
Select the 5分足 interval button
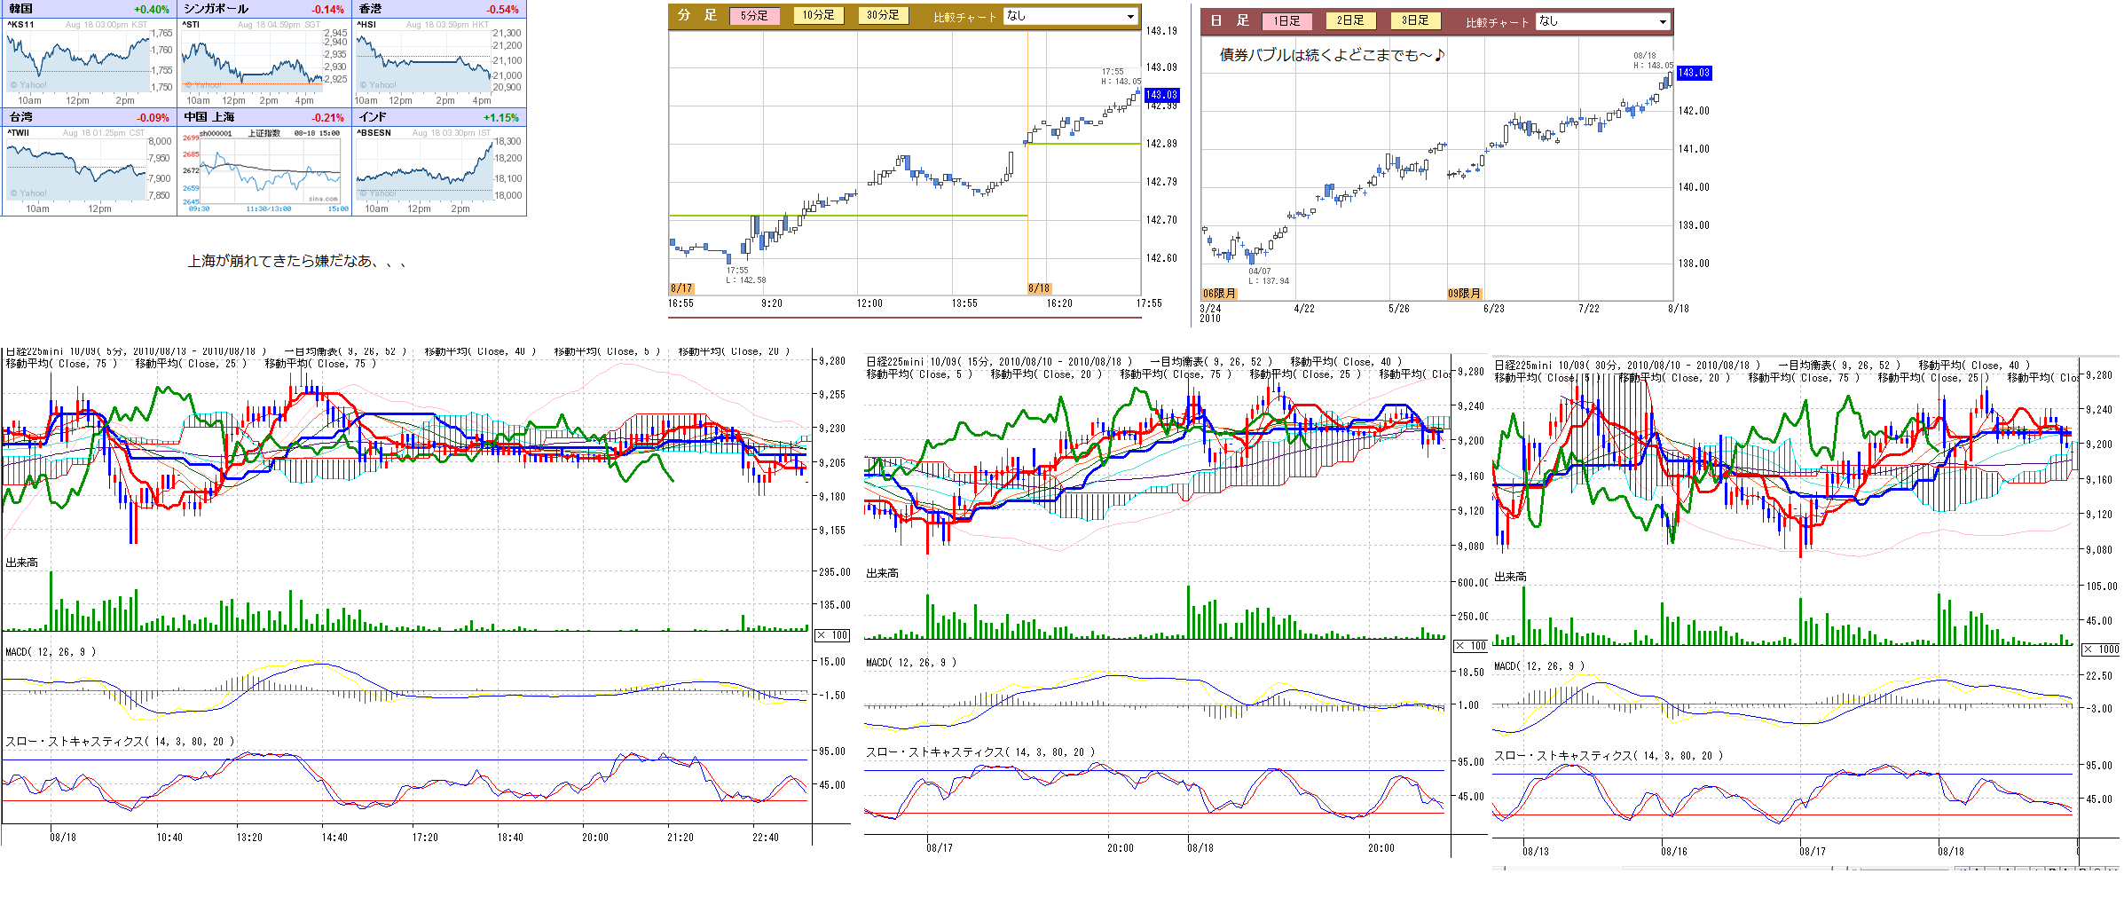pyautogui.click(x=754, y=16)
